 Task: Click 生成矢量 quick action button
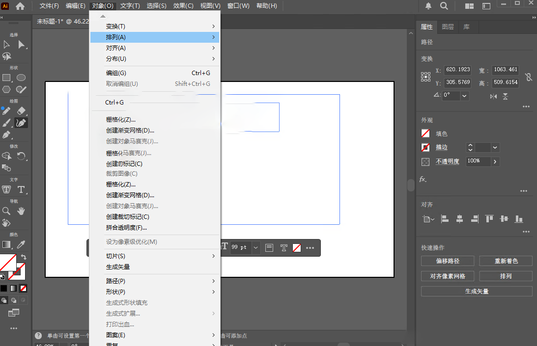click(x=477, y=291)
